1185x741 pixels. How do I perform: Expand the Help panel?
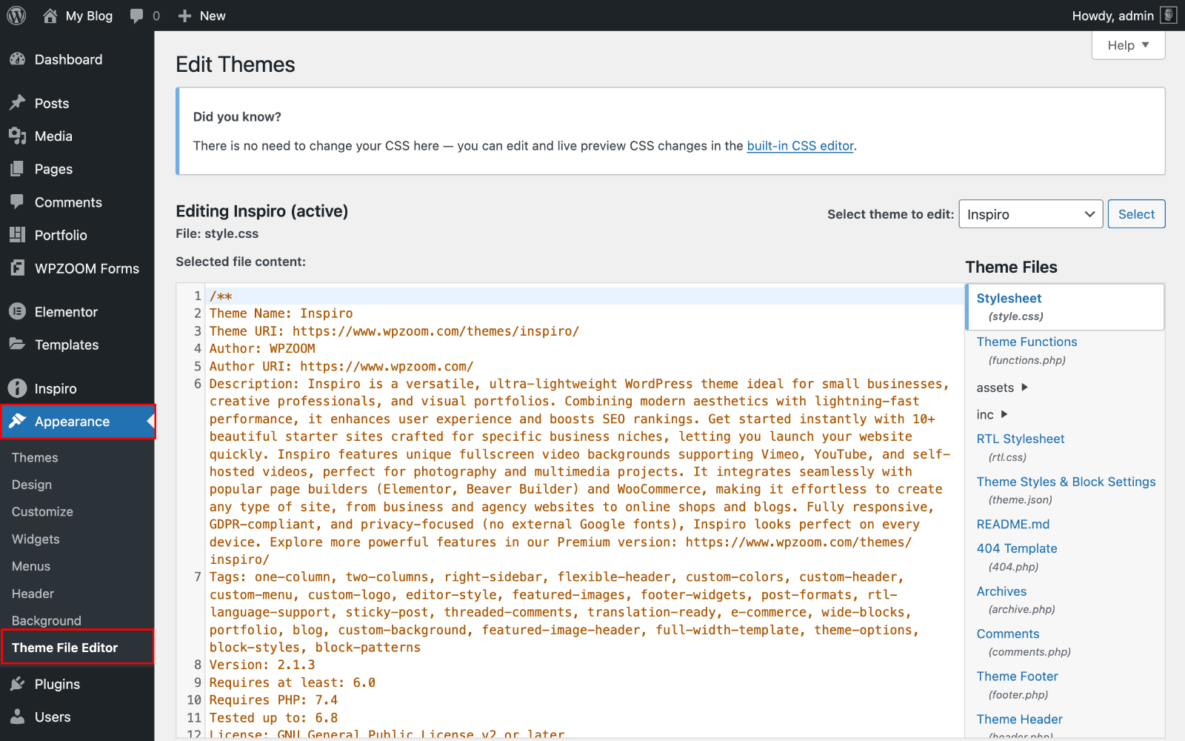click(1128, 45)
